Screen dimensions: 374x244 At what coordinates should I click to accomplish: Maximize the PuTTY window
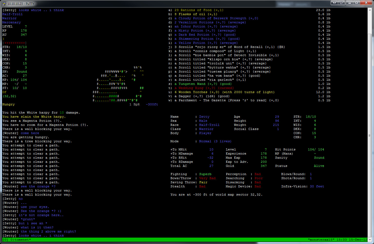coord(357,3)
